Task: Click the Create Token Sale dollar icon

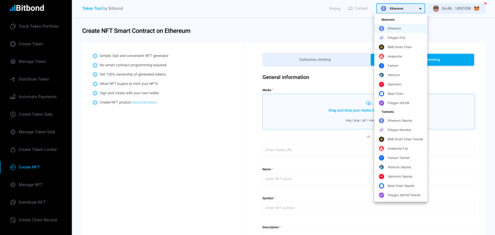Action: coord(13,114)
